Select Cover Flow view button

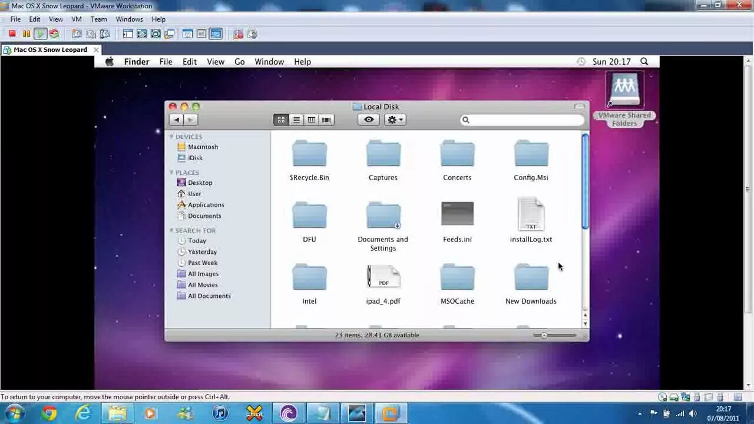pyautogui.click(x=326, y=120)
